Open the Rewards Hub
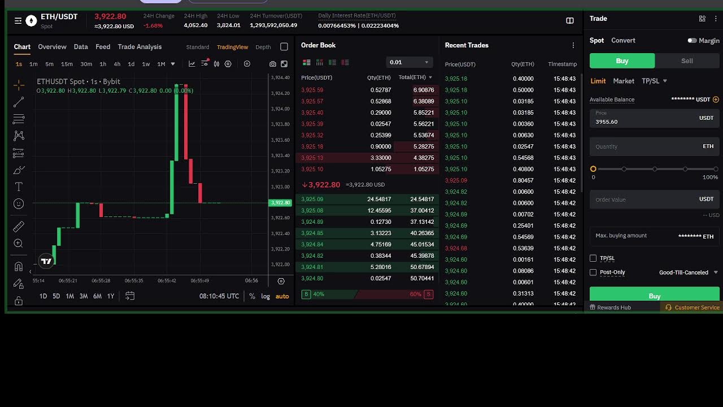Image resolution: width=723 pixels, height=407 pixels. 610,308
